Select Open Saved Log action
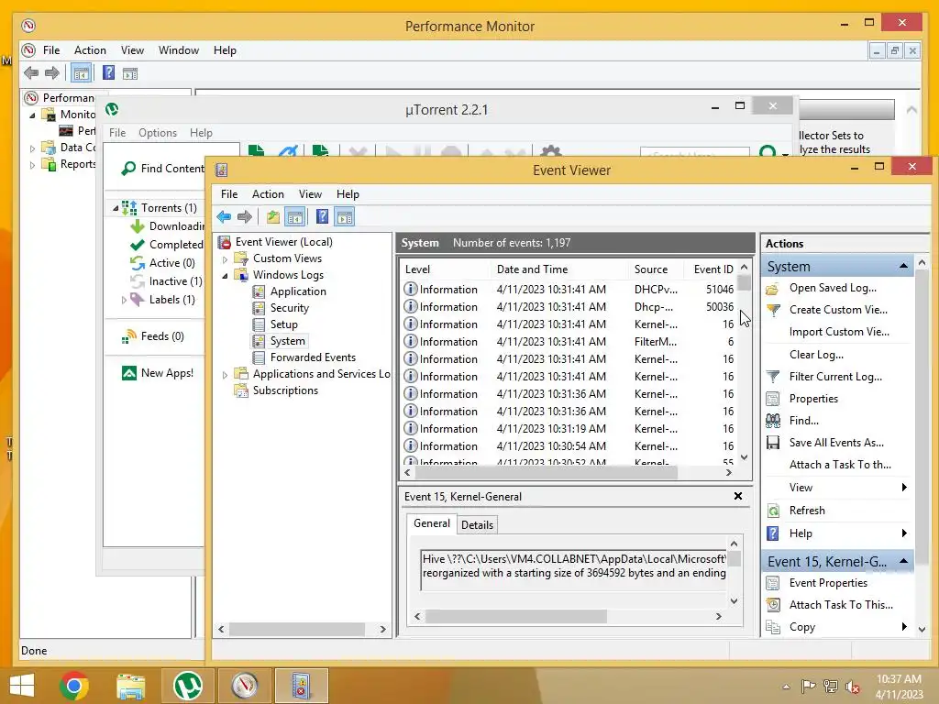The width and height of the screenshot is (939, 704). point(833,288)
